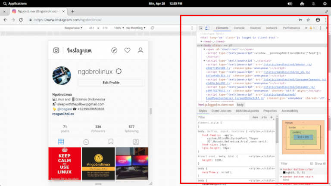Select the Event Listeners tab
Viewport: 331px width, 186px height.
click(221, 111)
